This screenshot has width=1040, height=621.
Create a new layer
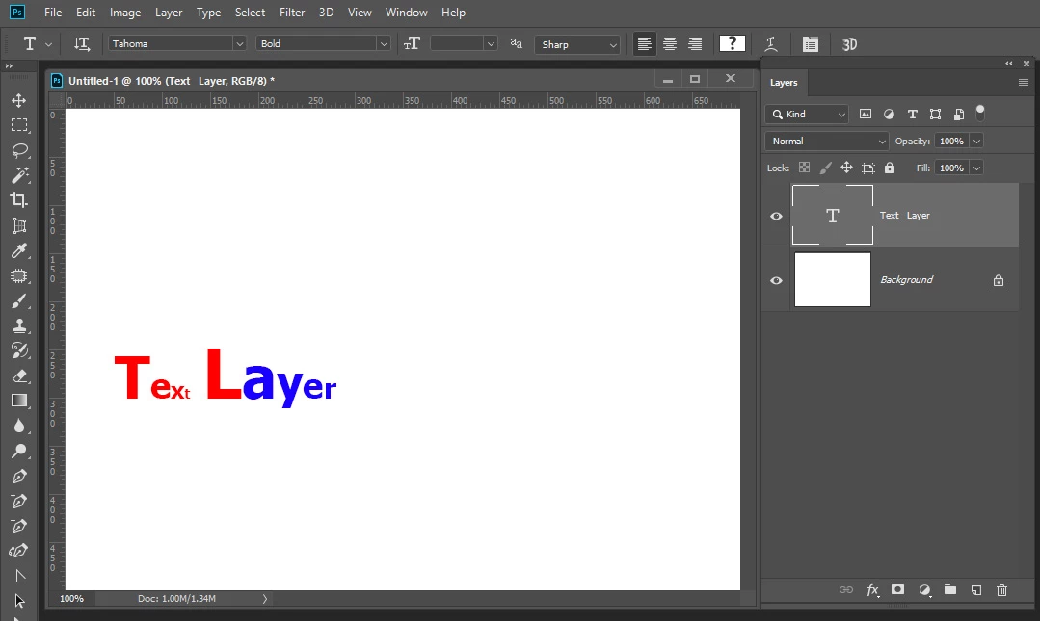click(x=975, y=590)
